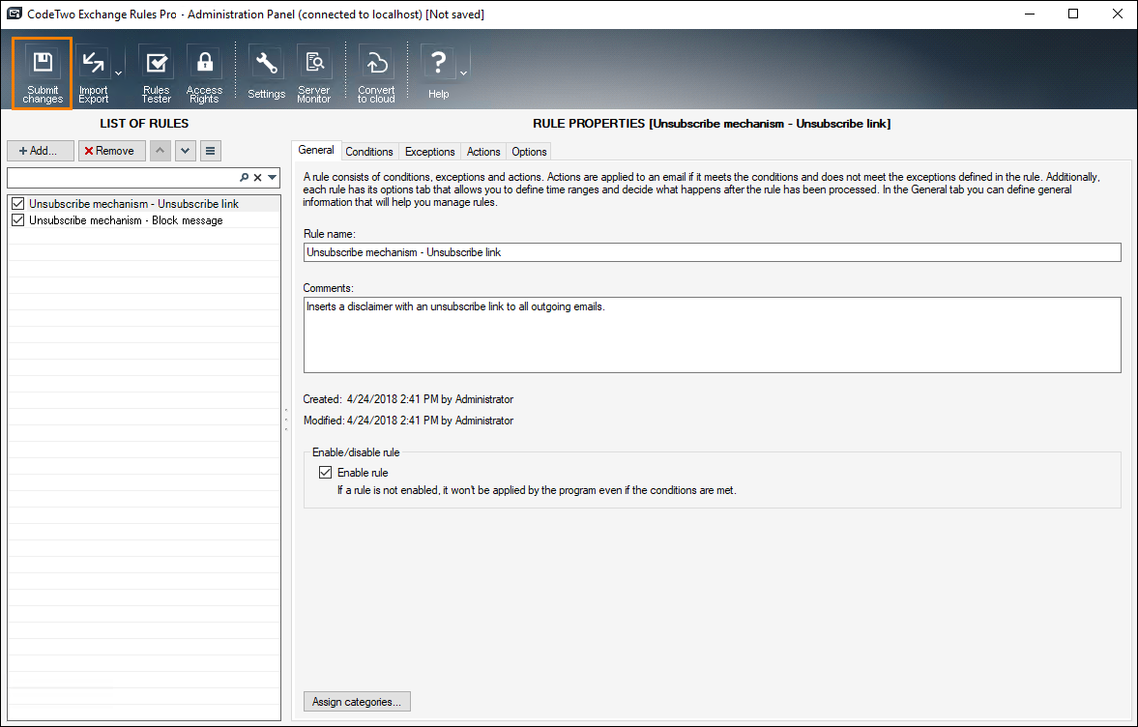The image size is (1138, 727).
Task: Open the rules list options menu icon
Action: (211, 151)
